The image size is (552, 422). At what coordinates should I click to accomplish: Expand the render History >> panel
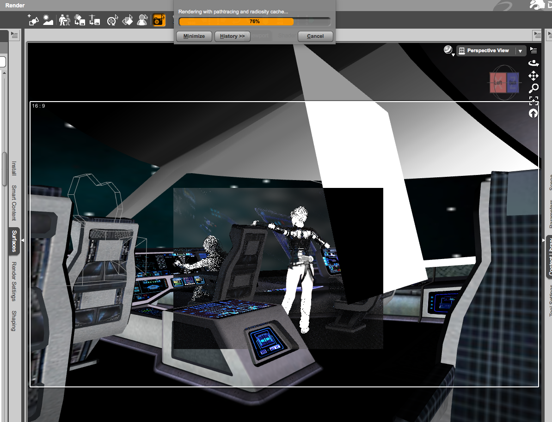[x=233, y=36]
